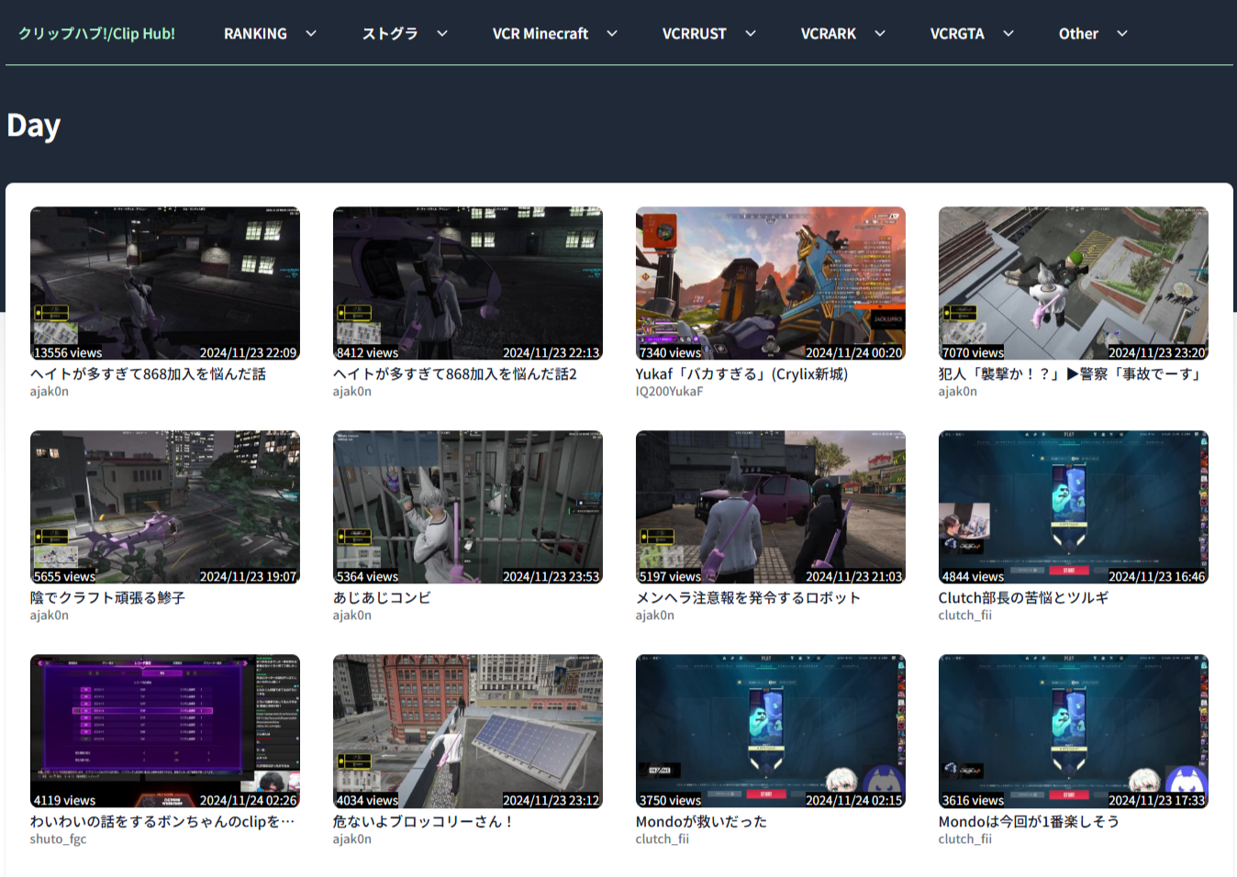The width and height of the screenshot is (1237, 877).
Task: Open the クリップハブ!/Clip Hub! home link
Action: 96,34
